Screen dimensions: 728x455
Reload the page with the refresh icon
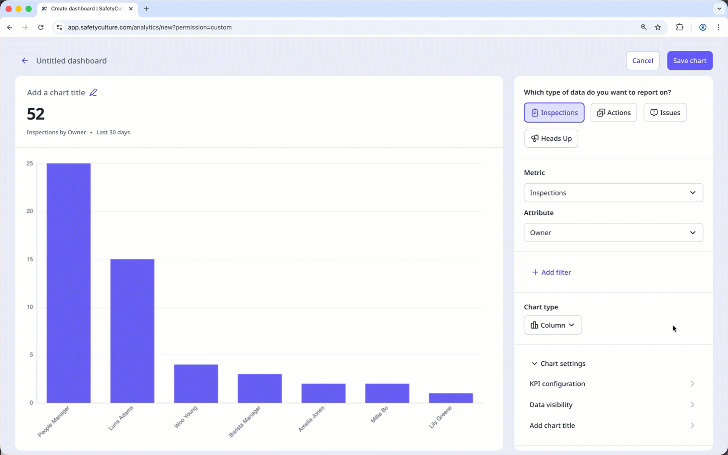tap(41, 27)
